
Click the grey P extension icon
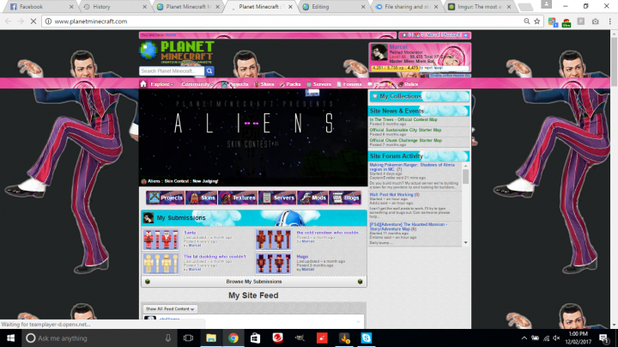point(580,21)
